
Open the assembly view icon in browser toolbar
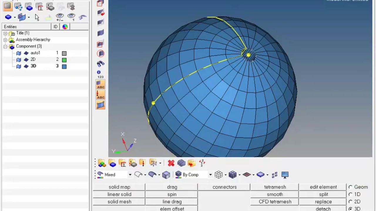[18, 6]
